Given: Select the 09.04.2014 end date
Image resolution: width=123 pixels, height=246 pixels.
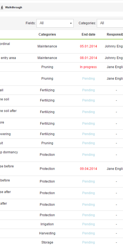Looking at the screenshot, I should pyautogui.click(x=88, y=169).
